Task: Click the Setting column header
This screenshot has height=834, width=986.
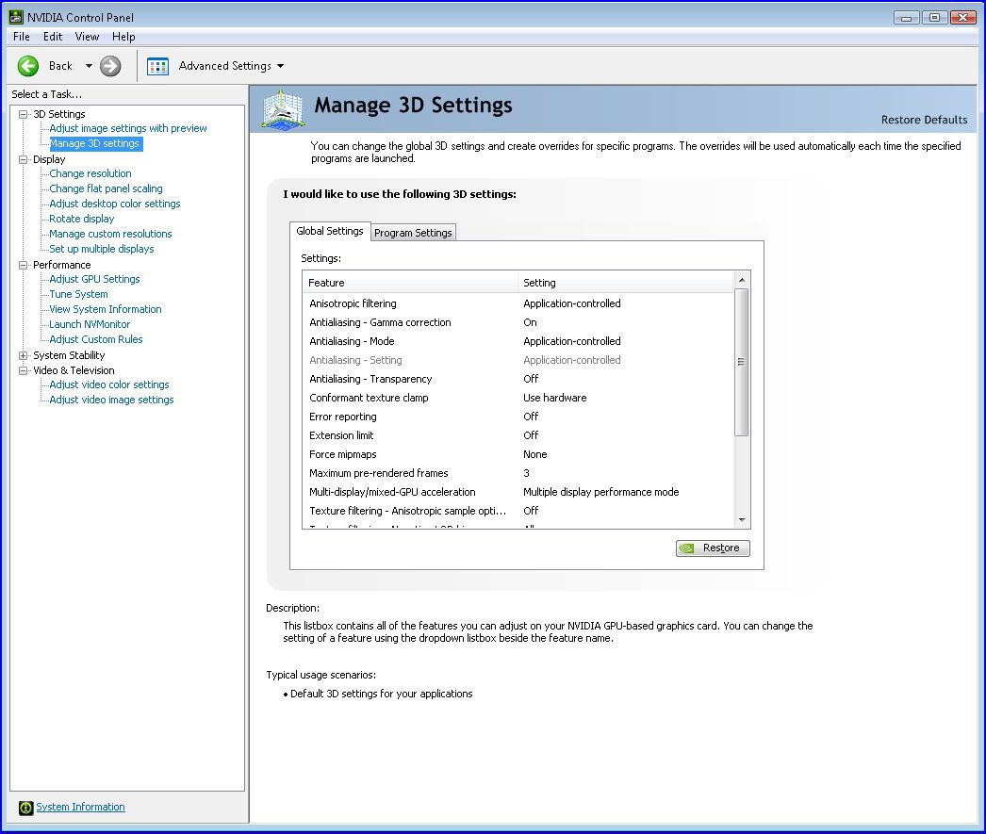Action: tap(626, 283)
